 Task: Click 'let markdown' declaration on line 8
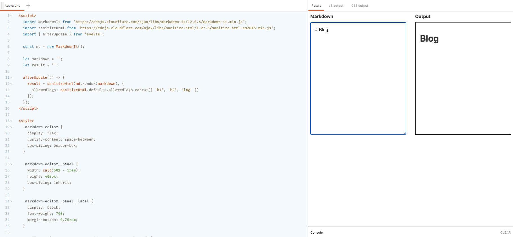43,59
